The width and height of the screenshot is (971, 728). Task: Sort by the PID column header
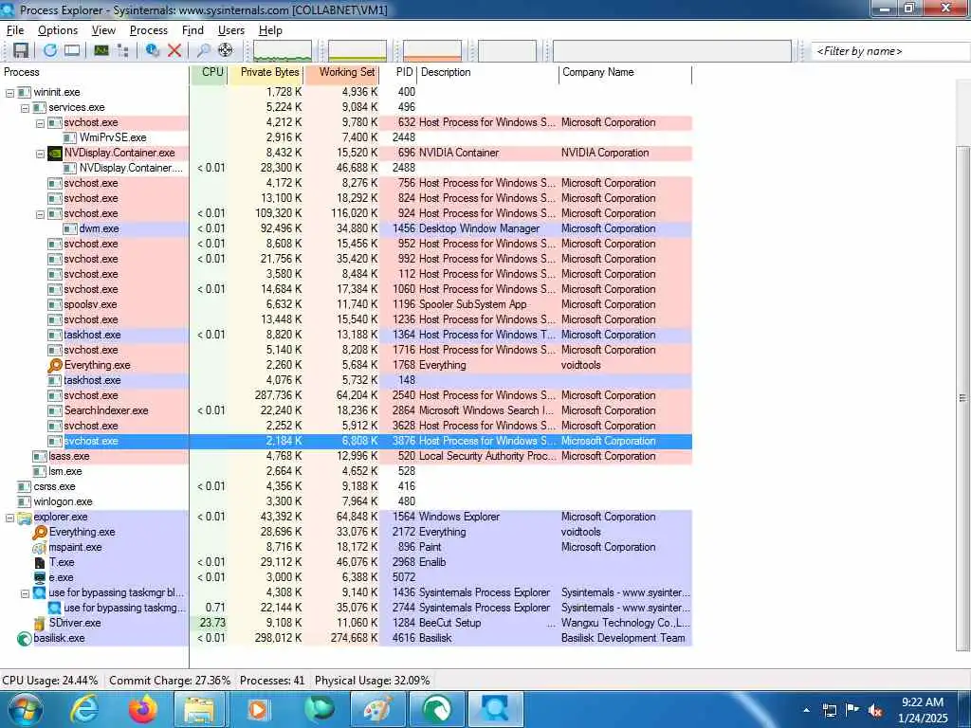[398, 72]
